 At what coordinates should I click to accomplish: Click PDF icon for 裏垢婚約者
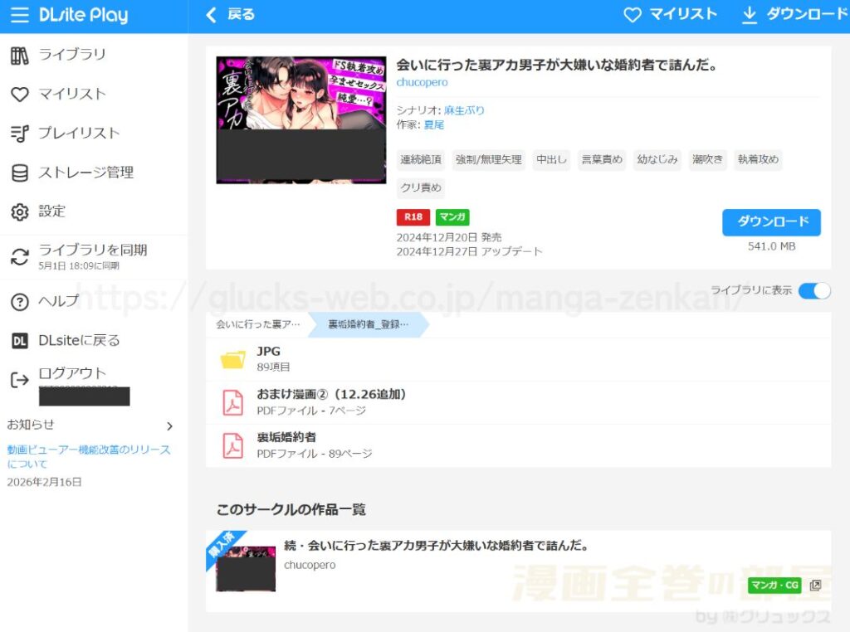point(233,445)
